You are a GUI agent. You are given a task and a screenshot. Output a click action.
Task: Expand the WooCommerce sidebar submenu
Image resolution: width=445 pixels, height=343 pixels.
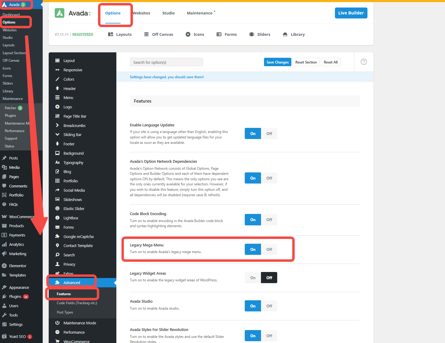(20, 216)
